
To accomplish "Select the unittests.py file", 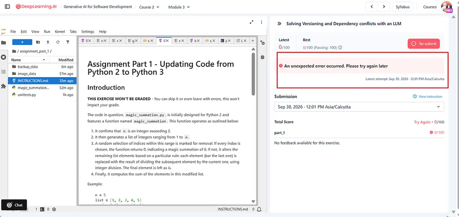I will [42, 95].
